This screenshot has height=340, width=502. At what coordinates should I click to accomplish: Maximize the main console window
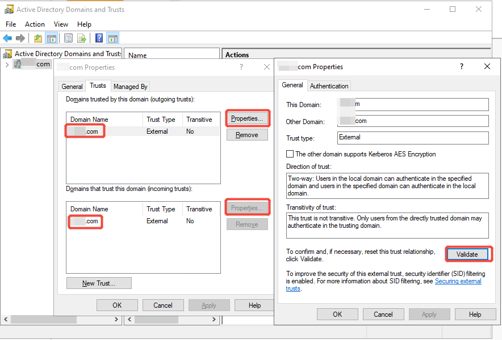(x=453, y=9)
